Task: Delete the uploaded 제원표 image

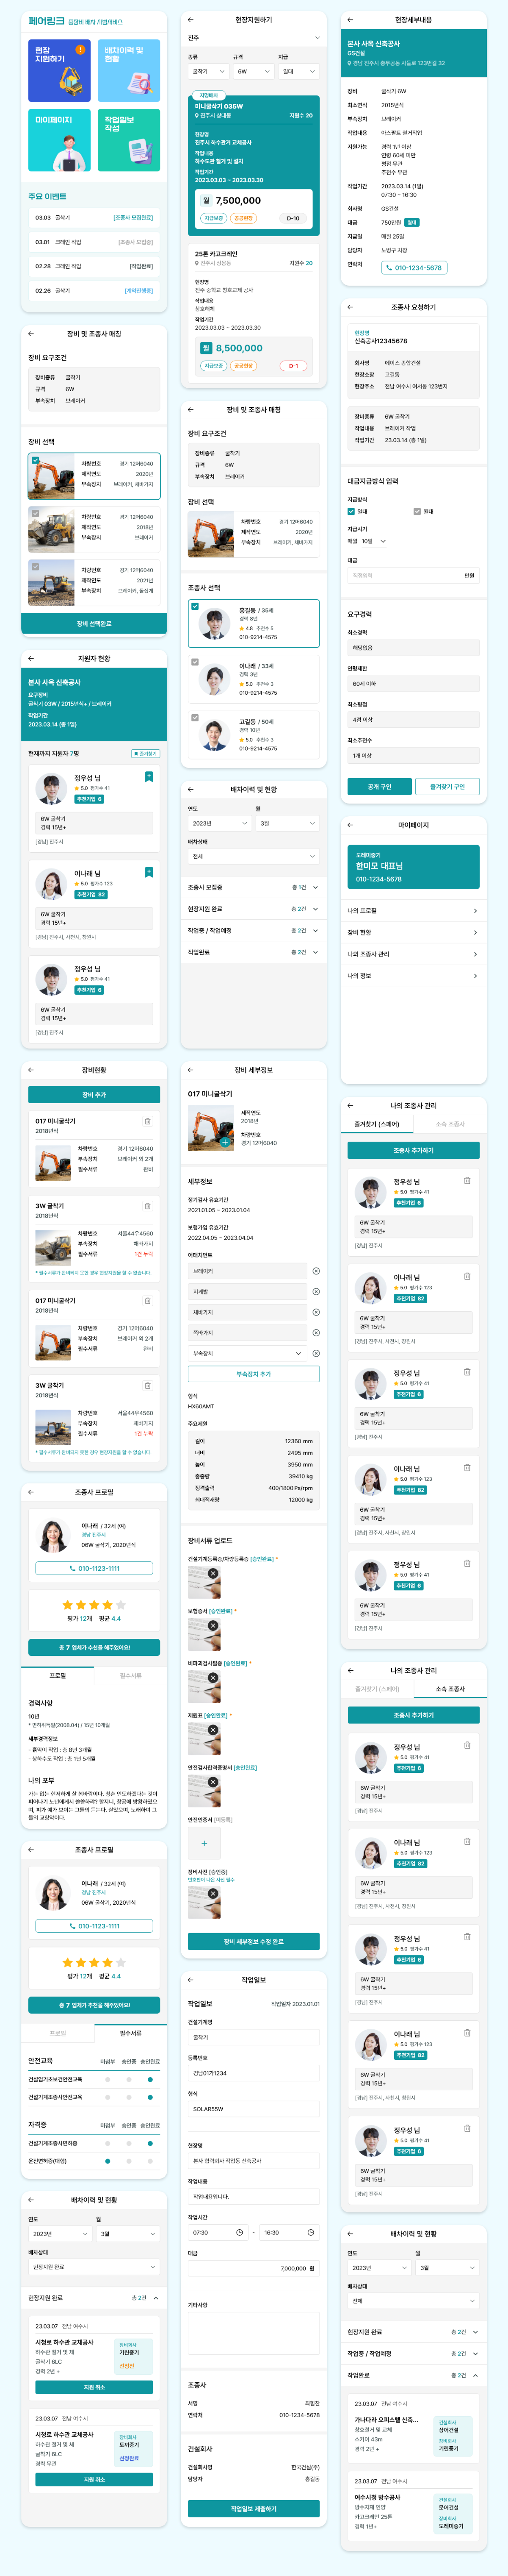Action: pyautogui.click(x=213, y=1729)
